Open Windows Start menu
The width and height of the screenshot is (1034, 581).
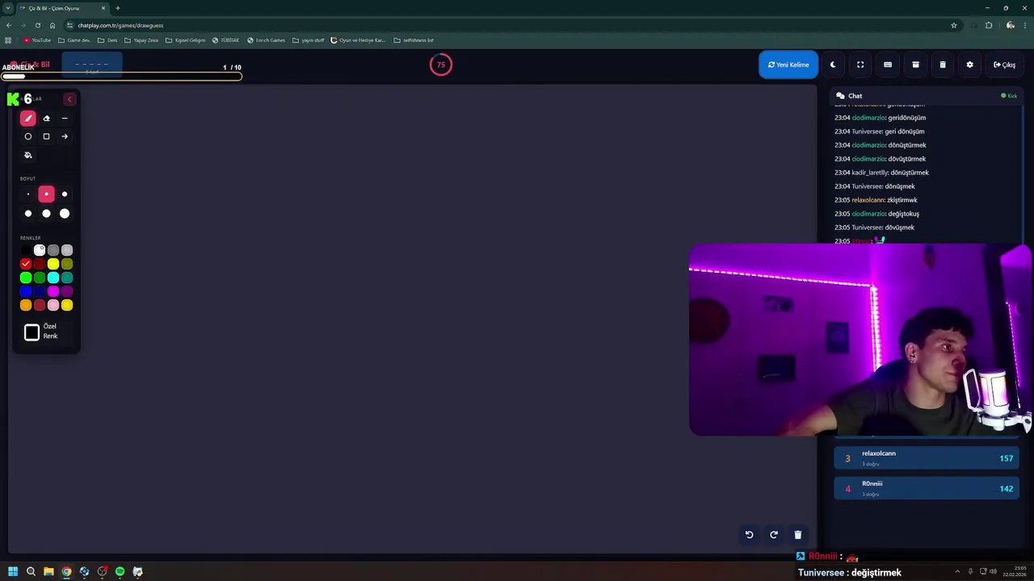coord(13,571)
